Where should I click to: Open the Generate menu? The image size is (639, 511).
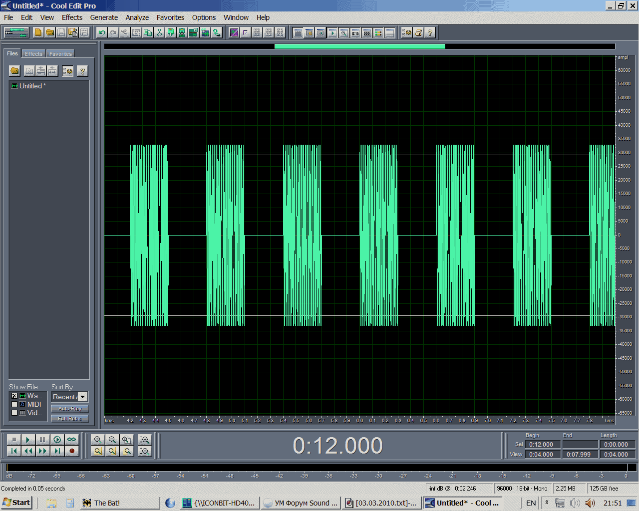coord(104,17)
